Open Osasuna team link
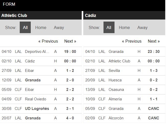This screenshot has width=166, height=124. coord(117,90)
